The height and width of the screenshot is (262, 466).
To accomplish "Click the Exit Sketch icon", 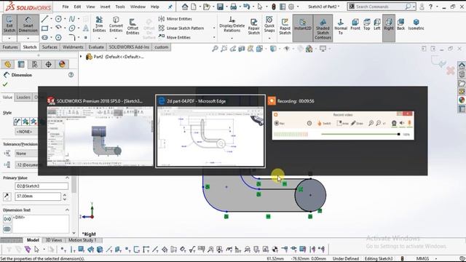I will point(9,25).
